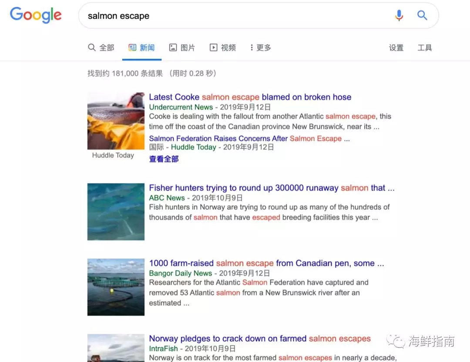Image resolution: width=470 pixels, height=362 pixels.
Task: Select the 新闻 (News) tab
Action: (142, 48)
